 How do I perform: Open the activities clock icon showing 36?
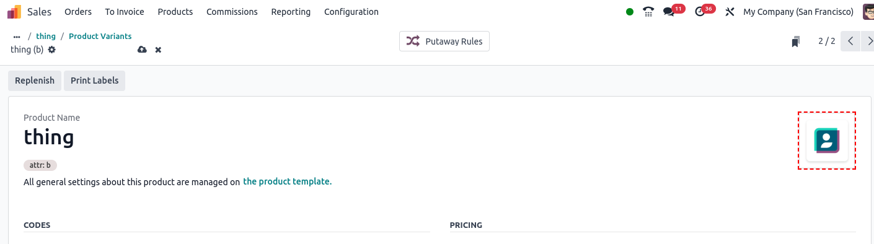coord(700,12)
